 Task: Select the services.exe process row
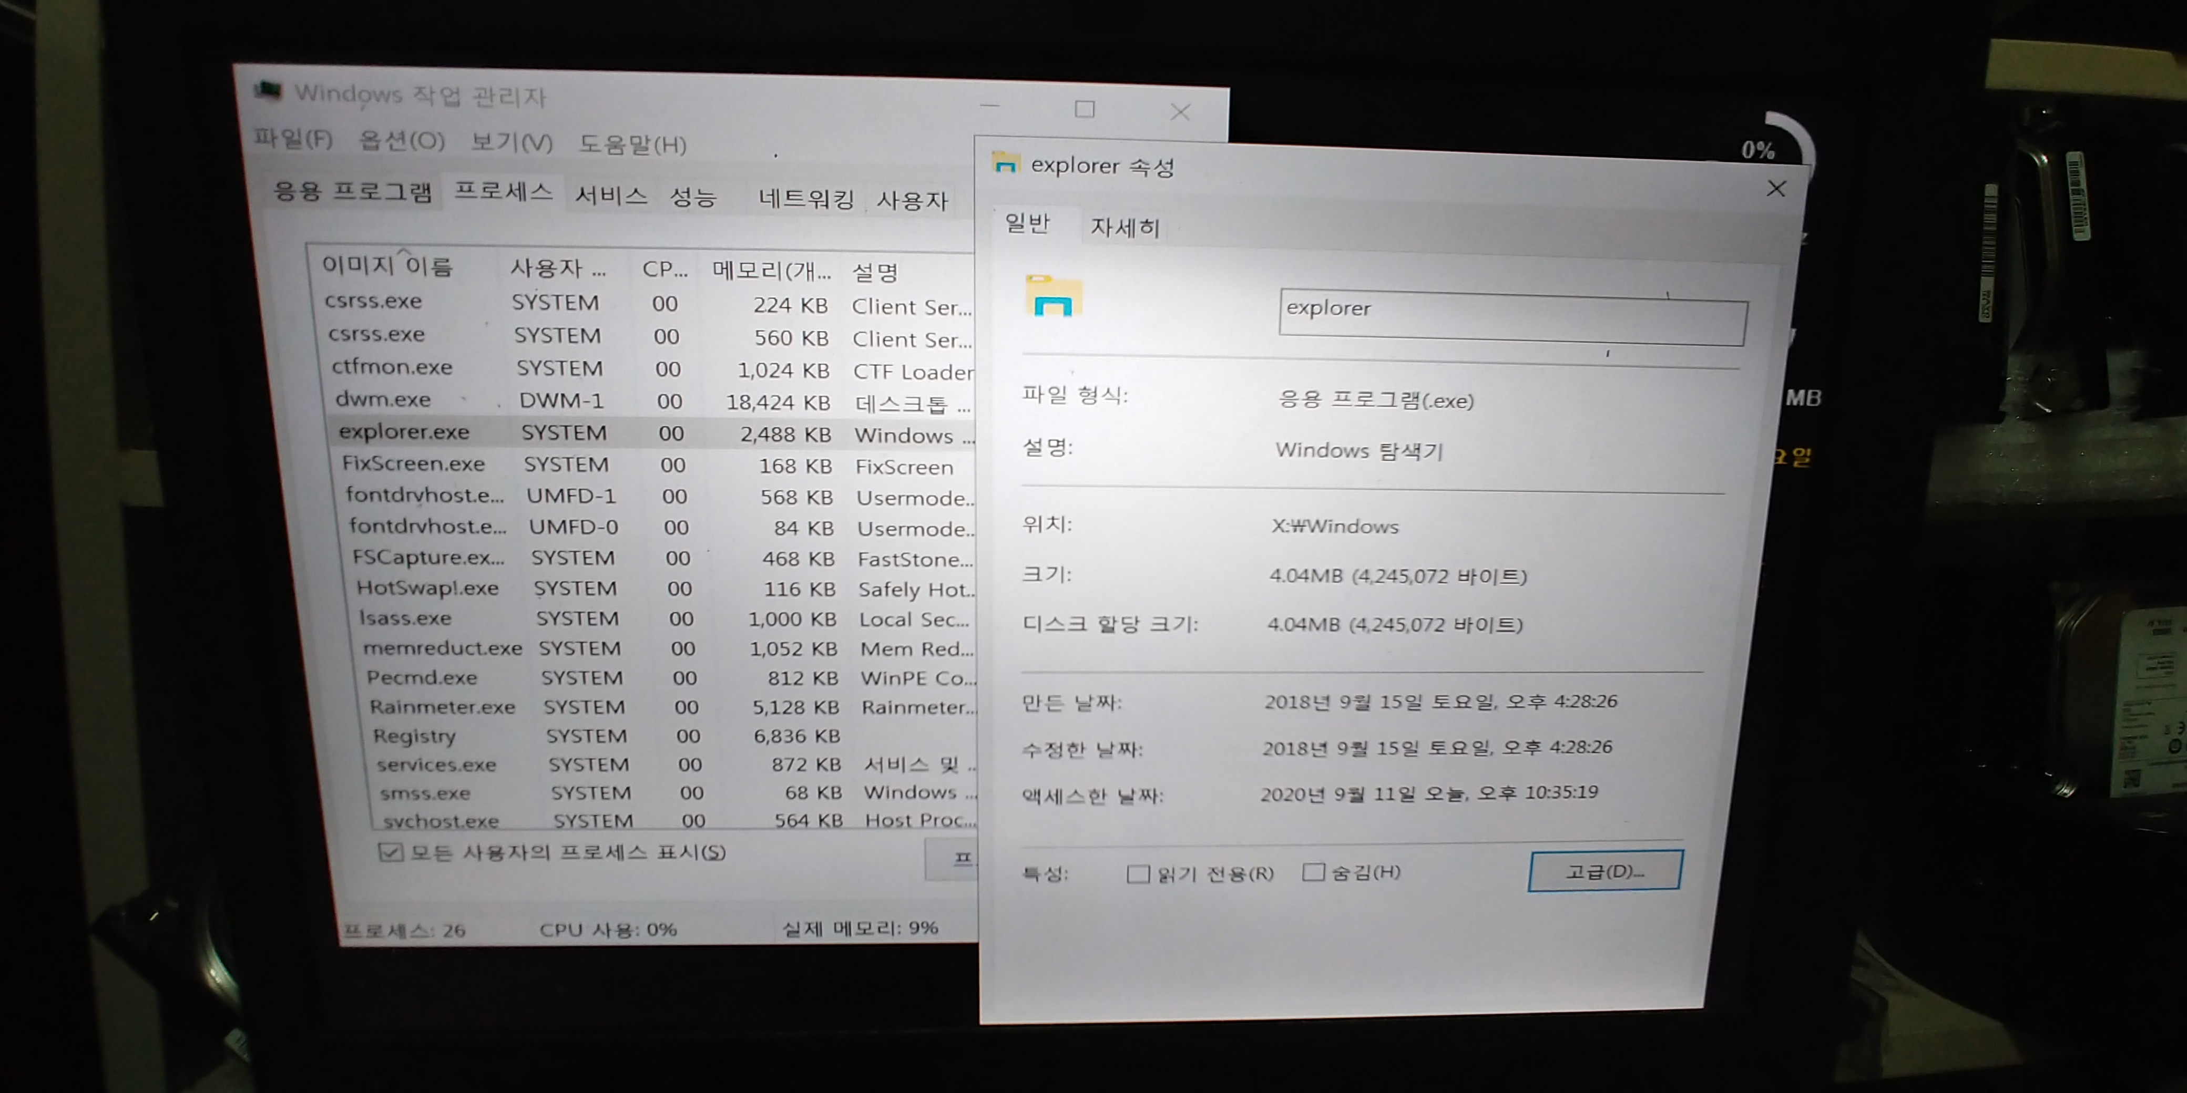click(674, 765)
